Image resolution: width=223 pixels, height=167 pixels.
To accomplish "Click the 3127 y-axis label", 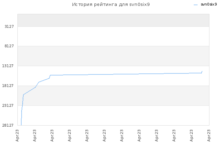I will coord(9,26).
